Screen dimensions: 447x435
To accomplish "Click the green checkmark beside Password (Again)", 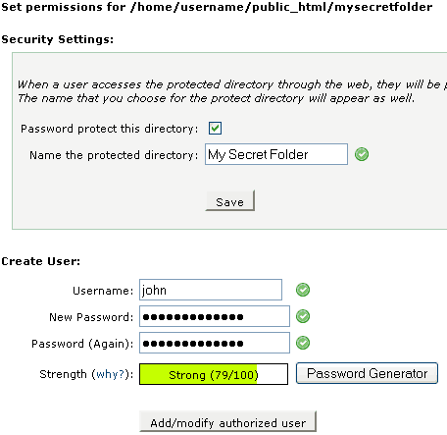I will click(303, 343).
